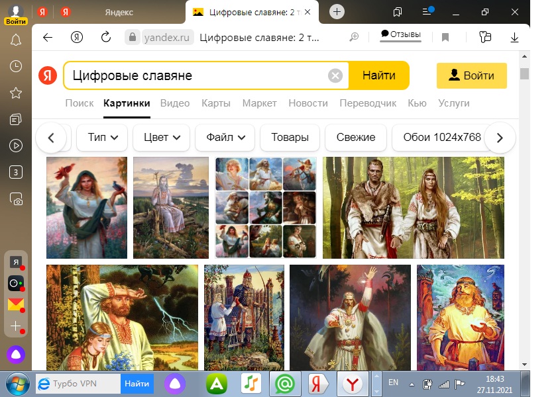Show site security lock info
Viewport: 560px width, 397px height.
132,37
